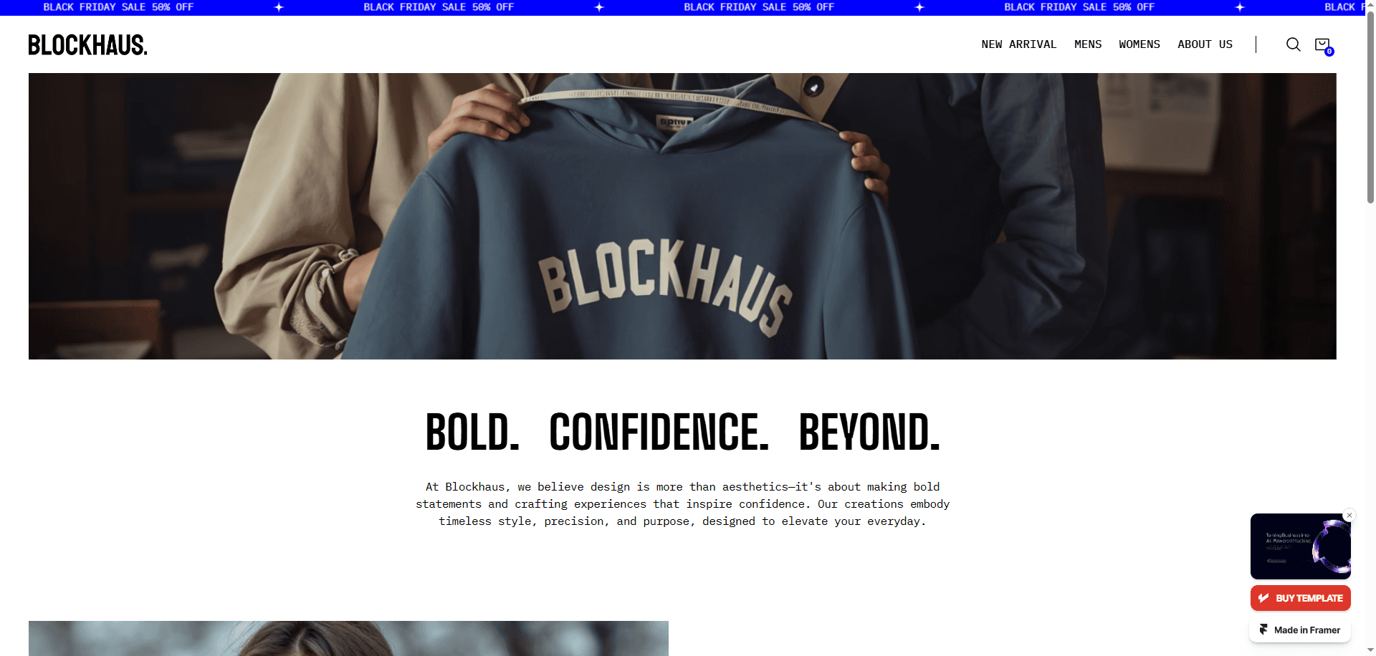Screen dimensions: 1376x656
Task: Click the cart item count badge
Action: (1329, 52)
